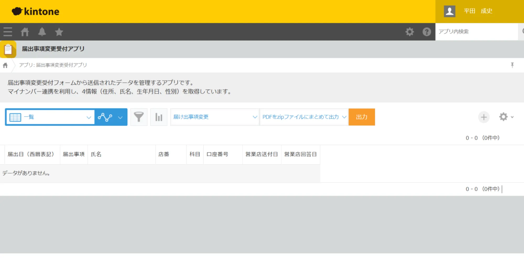Expand the app settings gear menu

pyautogui.click(x=506, y=117)
